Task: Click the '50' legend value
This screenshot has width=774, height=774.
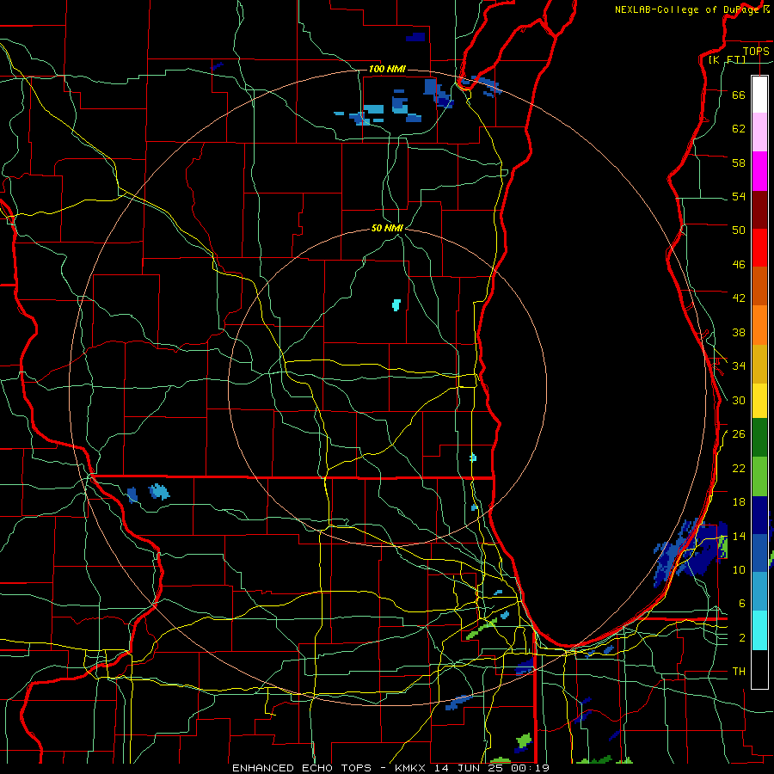Action: (739, 230)
